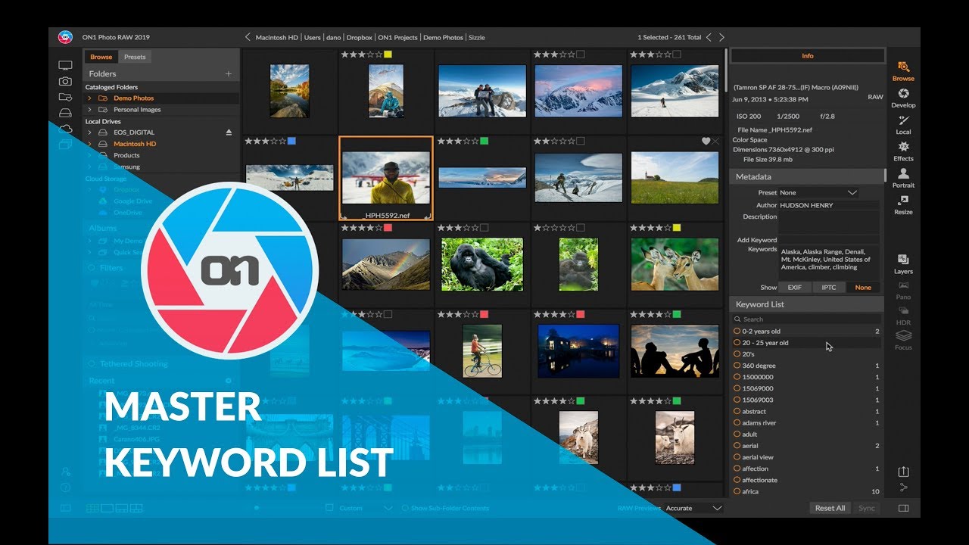The image size is (969, 545).
Task: Open the Develop module
Action: (x=903, y=98)
